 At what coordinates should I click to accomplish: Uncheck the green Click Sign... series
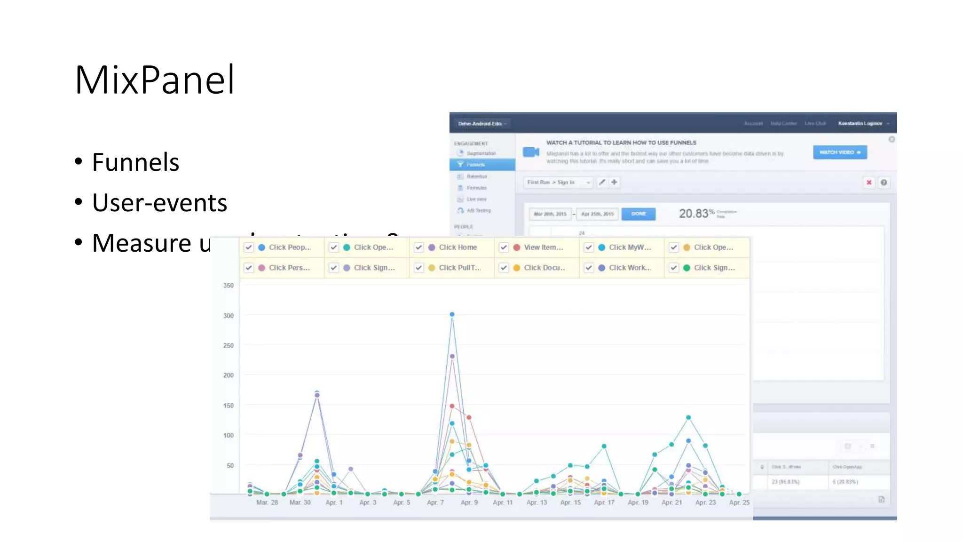(x=674, y=268)
